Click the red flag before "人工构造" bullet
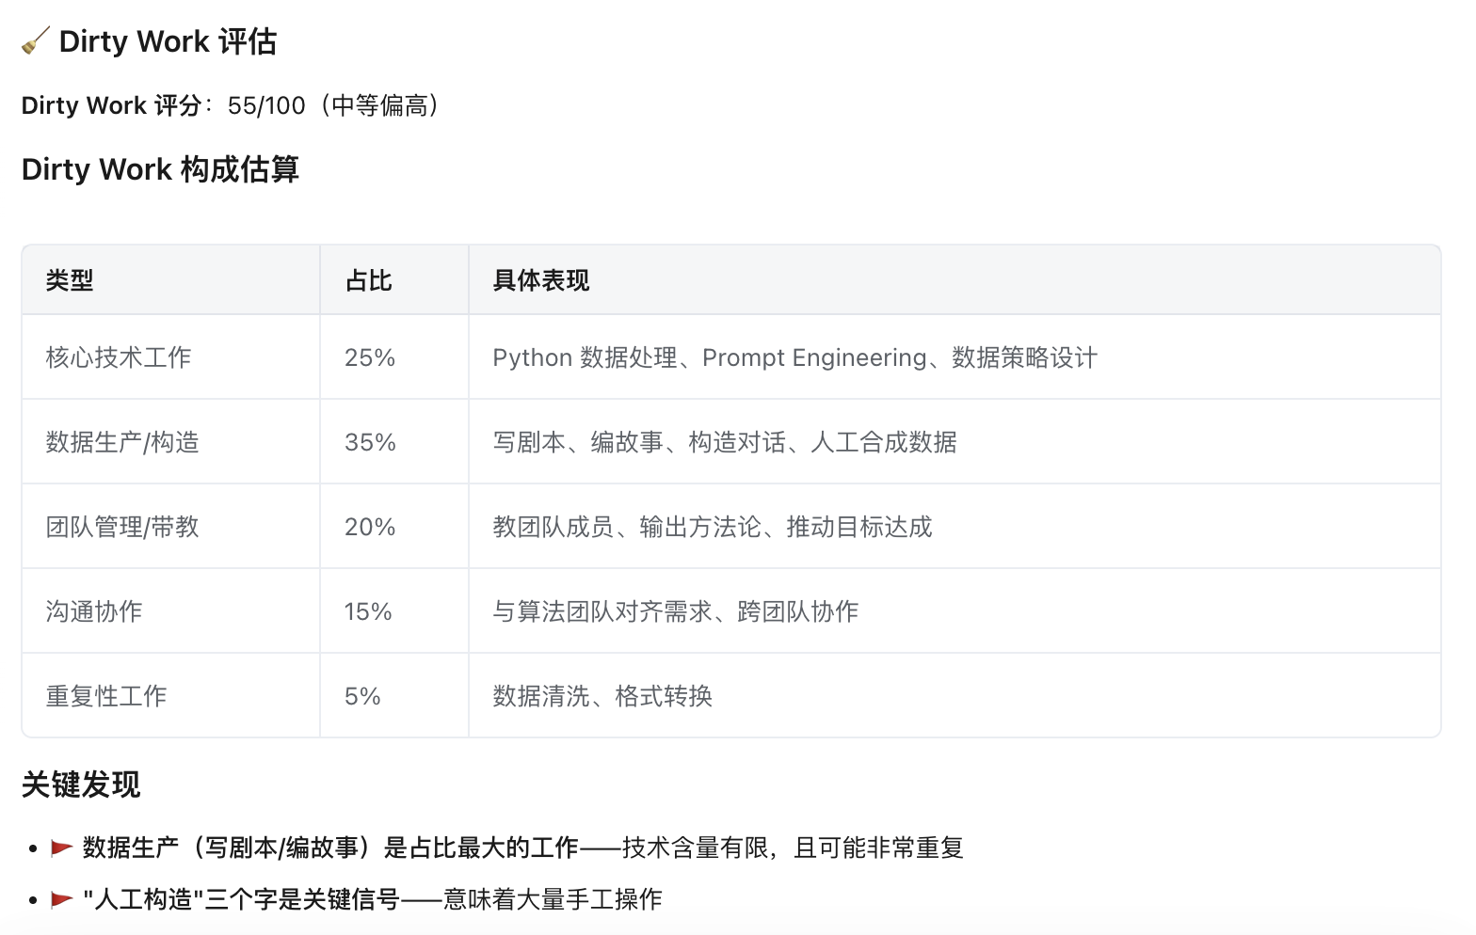1476x935 pixels. point(62,900)
